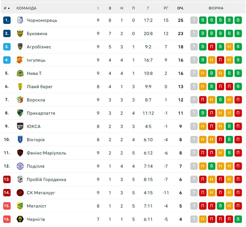Click the СК Металург team logo
The width and height of the screenshot is (246, 227).
[x=20, y=193]
